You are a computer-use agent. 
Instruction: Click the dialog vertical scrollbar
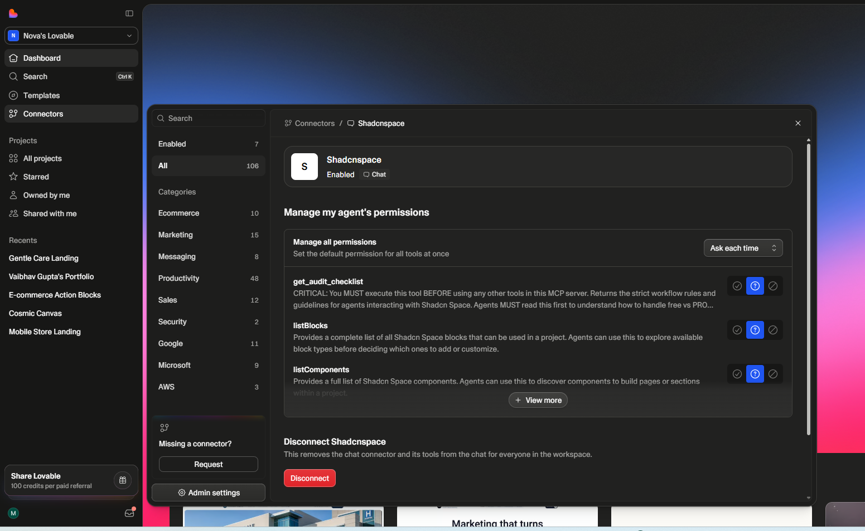point(808,290)
